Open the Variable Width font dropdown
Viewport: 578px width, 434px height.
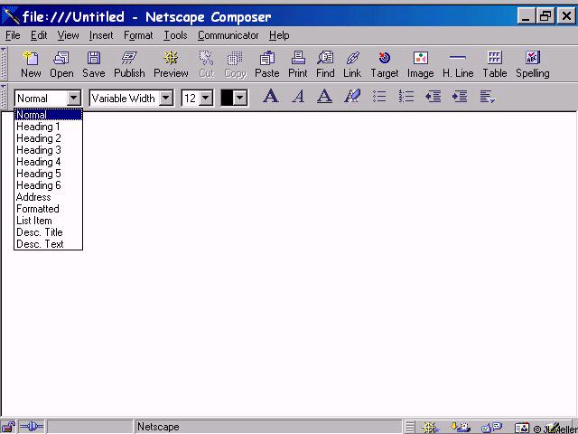click(x=166, y=99)
